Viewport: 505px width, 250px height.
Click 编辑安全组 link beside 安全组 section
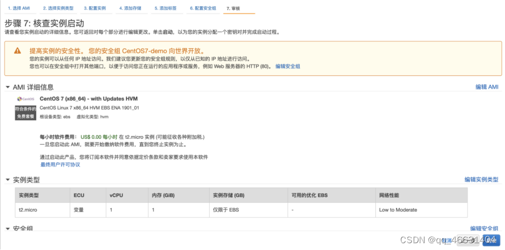coord(484,228)
